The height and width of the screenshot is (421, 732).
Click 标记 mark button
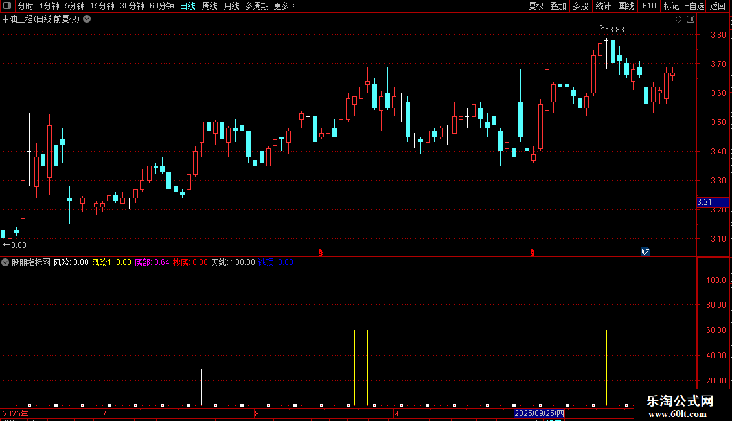pyautogui.click(x=671, y=6)
